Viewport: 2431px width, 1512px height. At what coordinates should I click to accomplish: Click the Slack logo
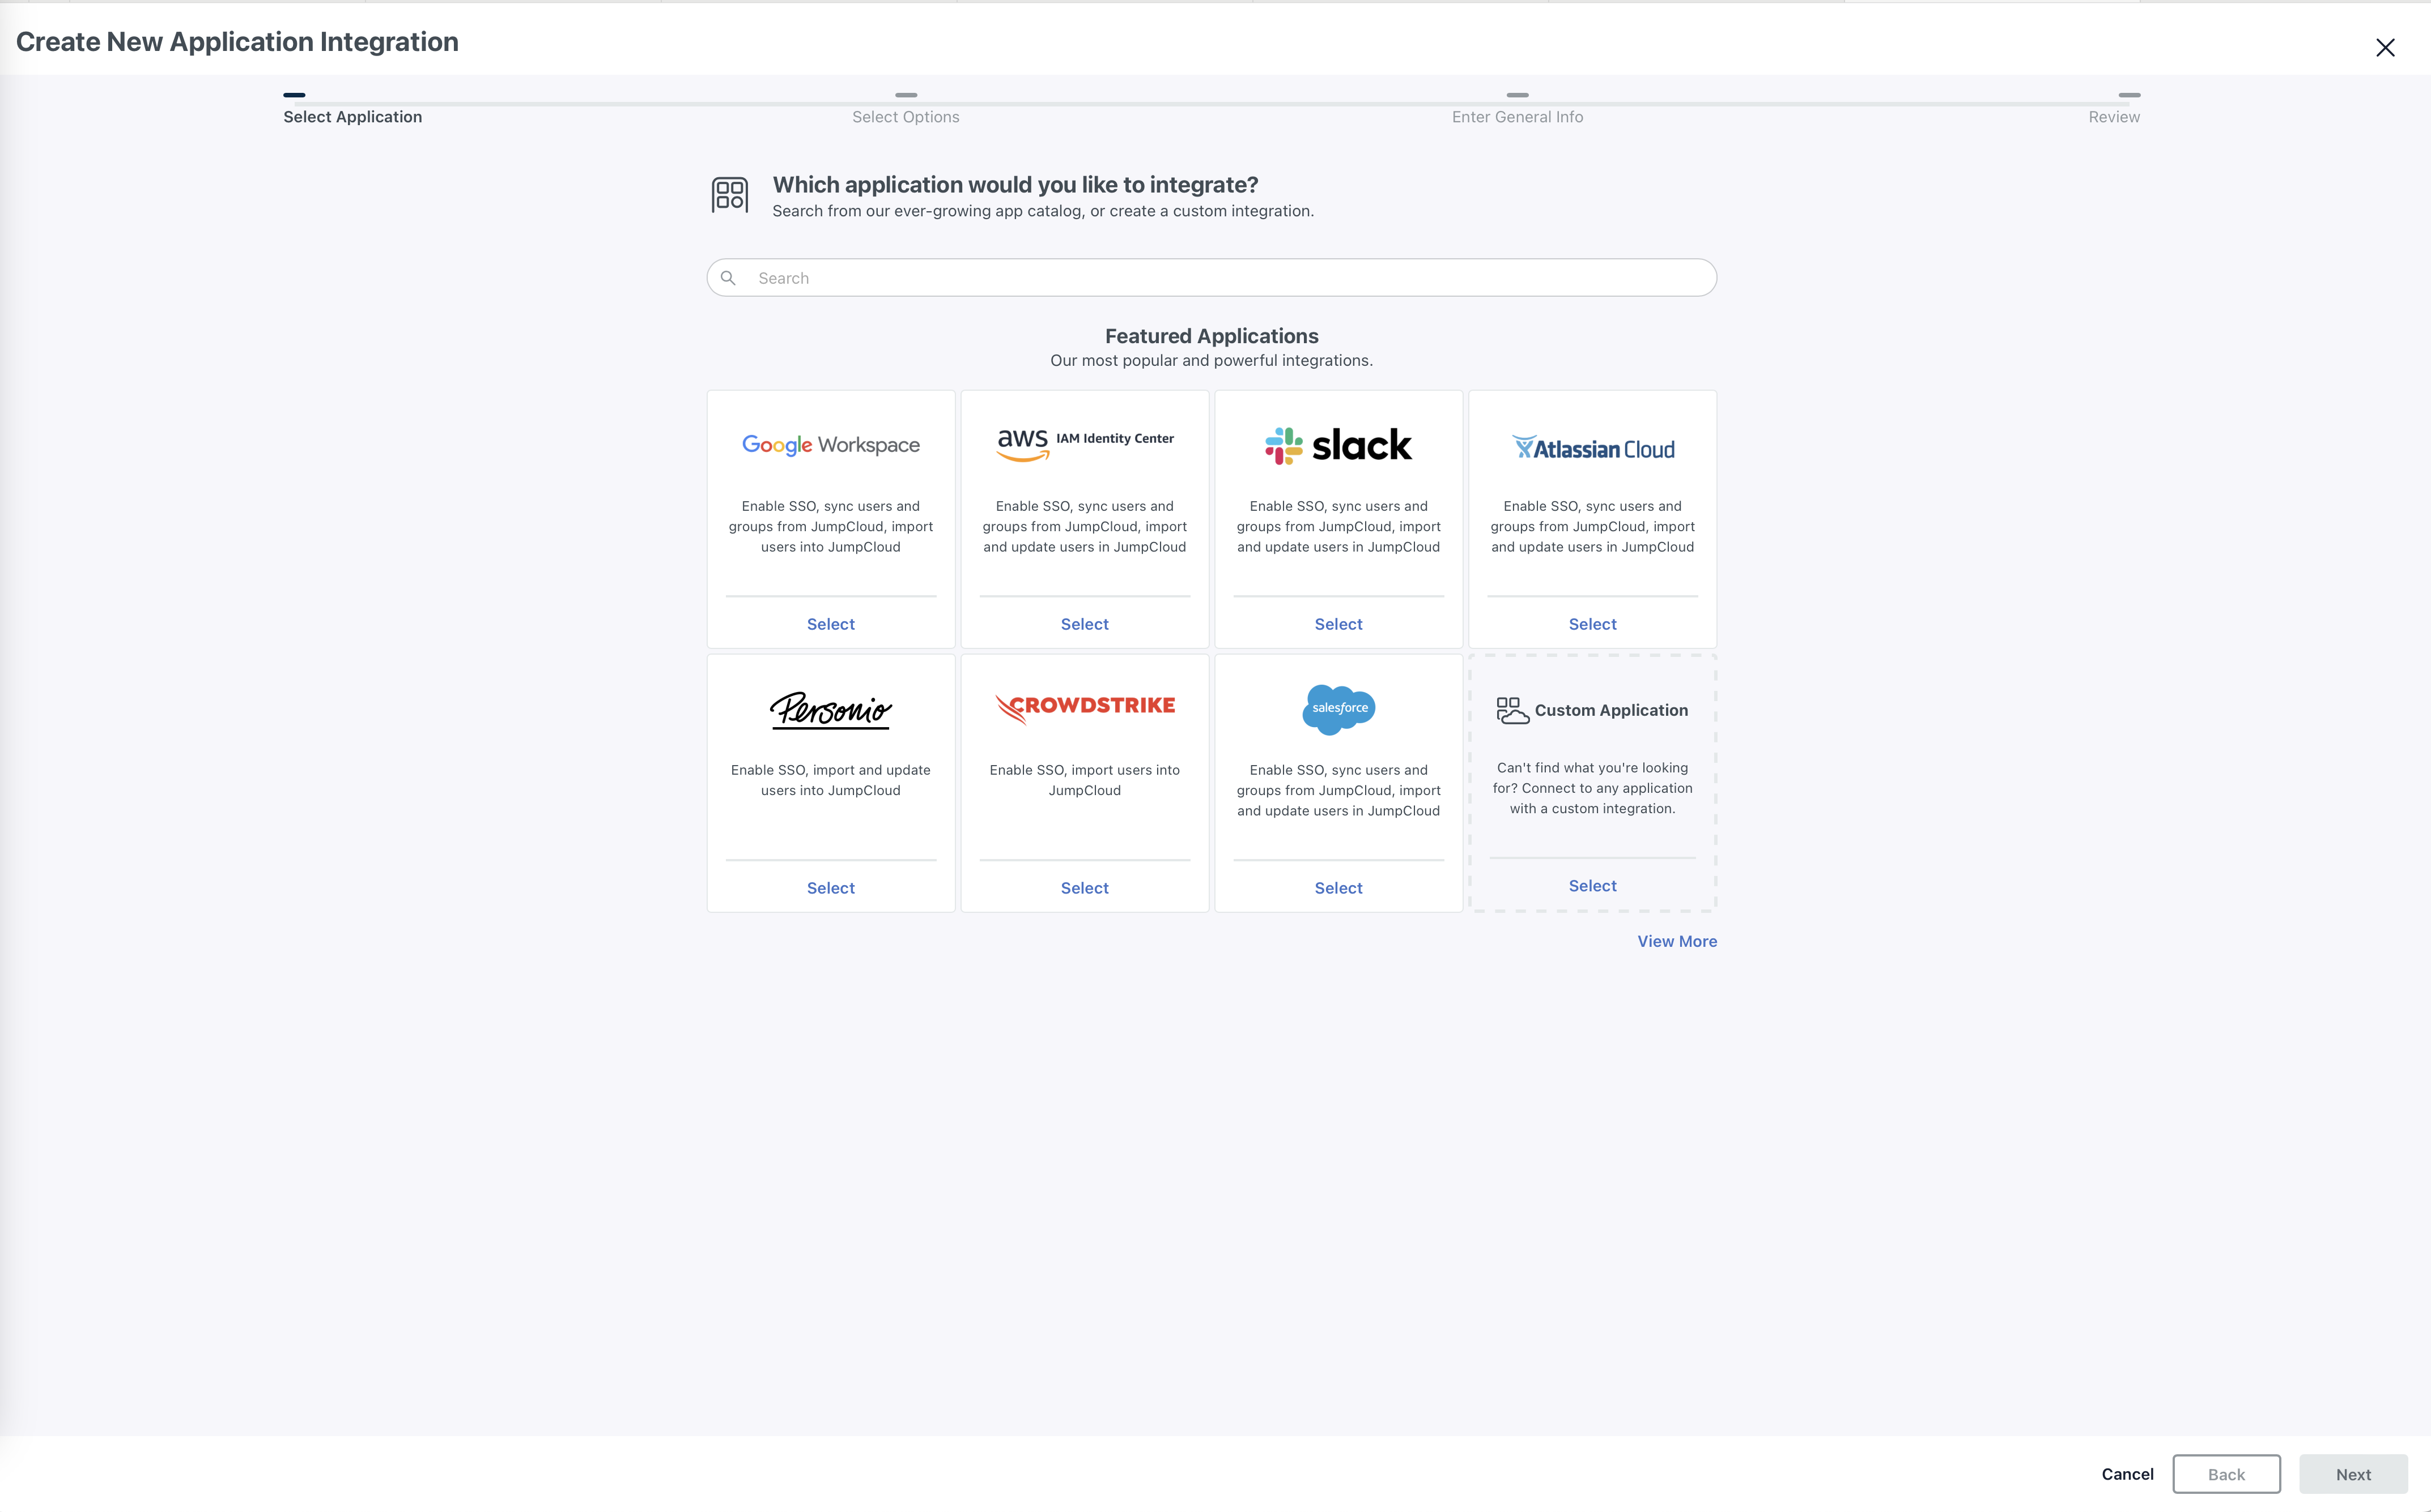(1338, 445)
